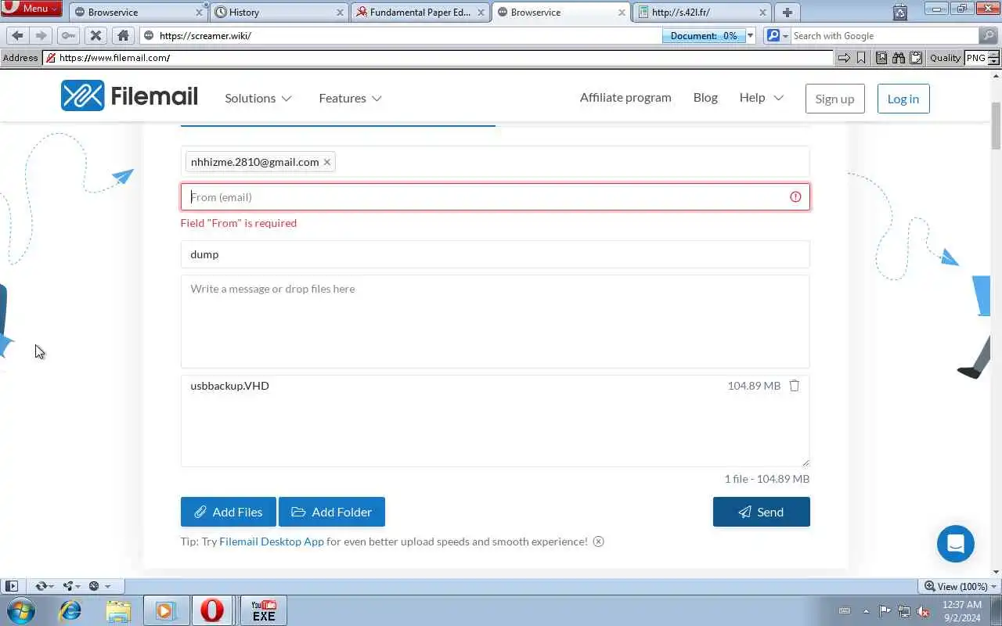
Task: Click the Browservice clipboard icon
Action: [914, 58]
